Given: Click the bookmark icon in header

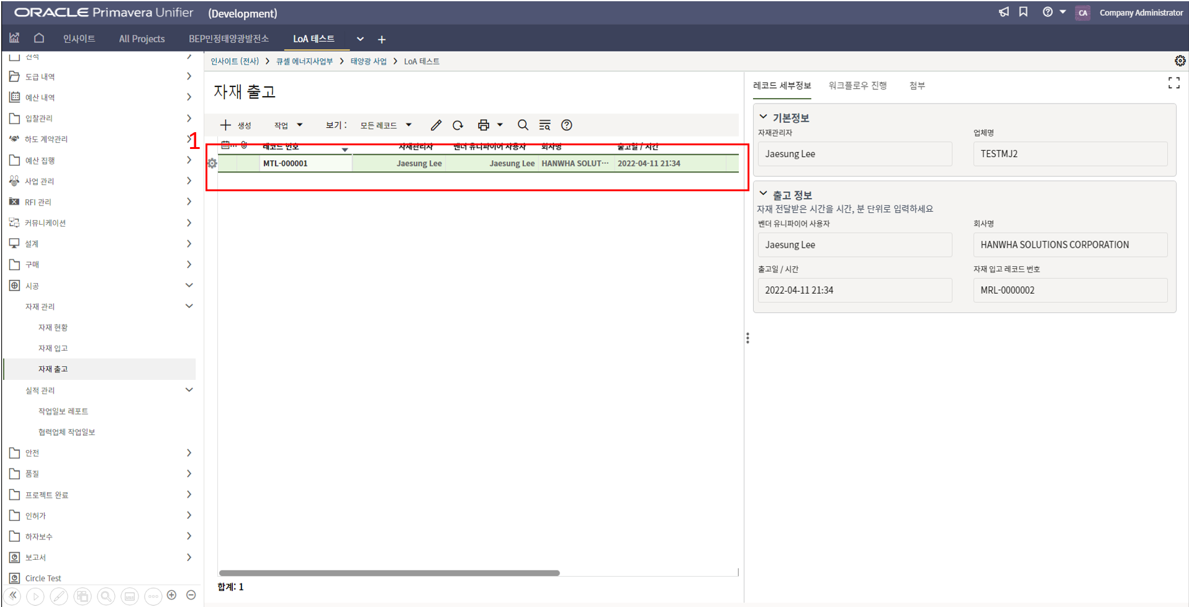Looking at the screenshot, I should (x=1023, y=12).
